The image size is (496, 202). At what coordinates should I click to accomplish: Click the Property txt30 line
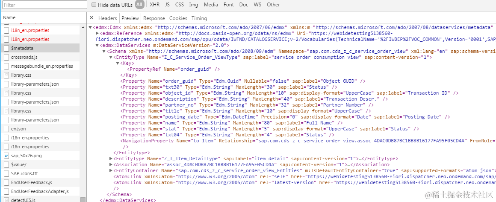point(229,87)
